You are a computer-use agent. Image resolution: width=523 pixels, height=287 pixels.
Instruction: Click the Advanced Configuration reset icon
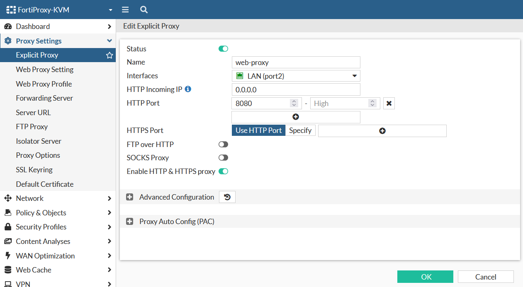(x=227, y=197)
